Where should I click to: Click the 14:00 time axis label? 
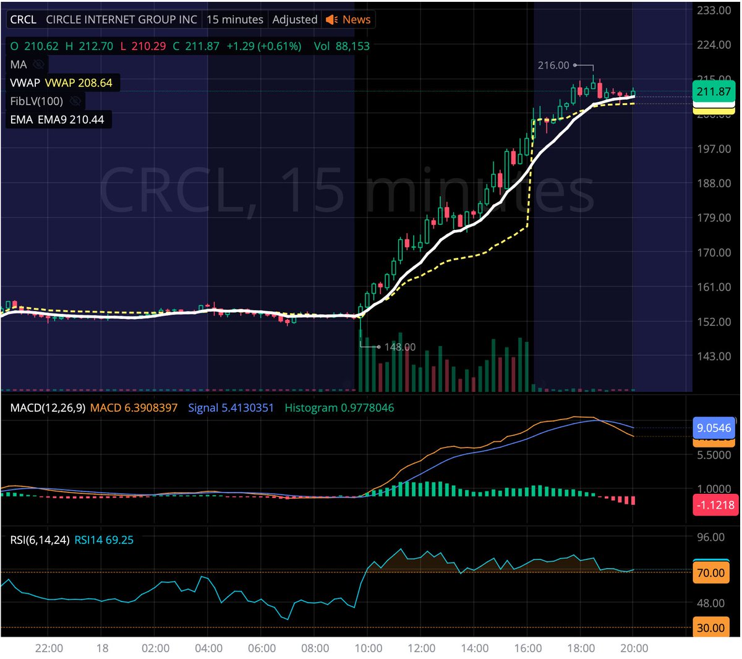click(x=474, y=648)
